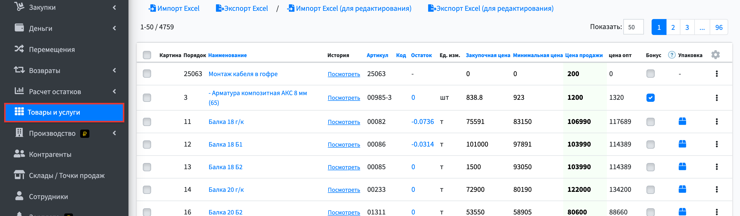This screenshot has width=740, height=216.
Task: Click the help question mark icon near Упаковка
Action: click(672, 55)
